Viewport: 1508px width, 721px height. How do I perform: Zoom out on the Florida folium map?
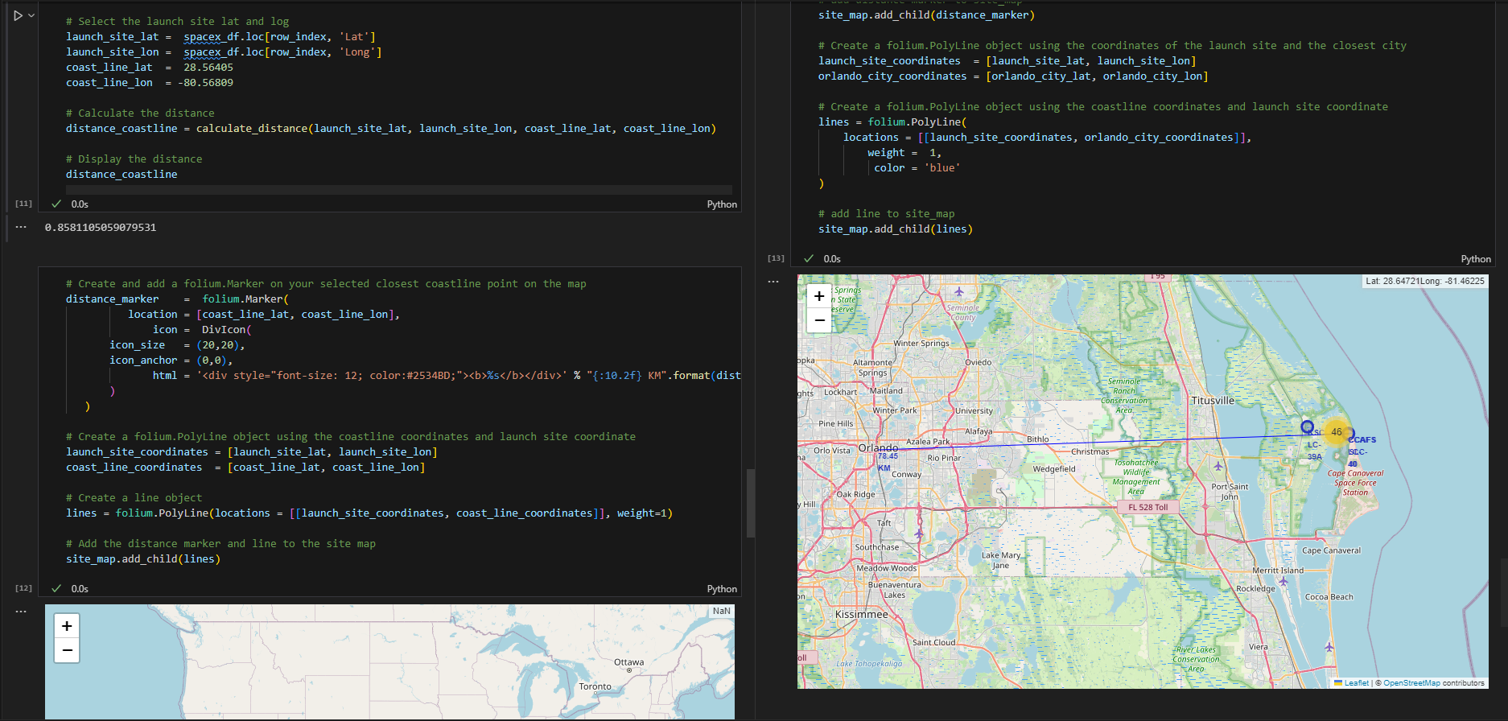819,320
